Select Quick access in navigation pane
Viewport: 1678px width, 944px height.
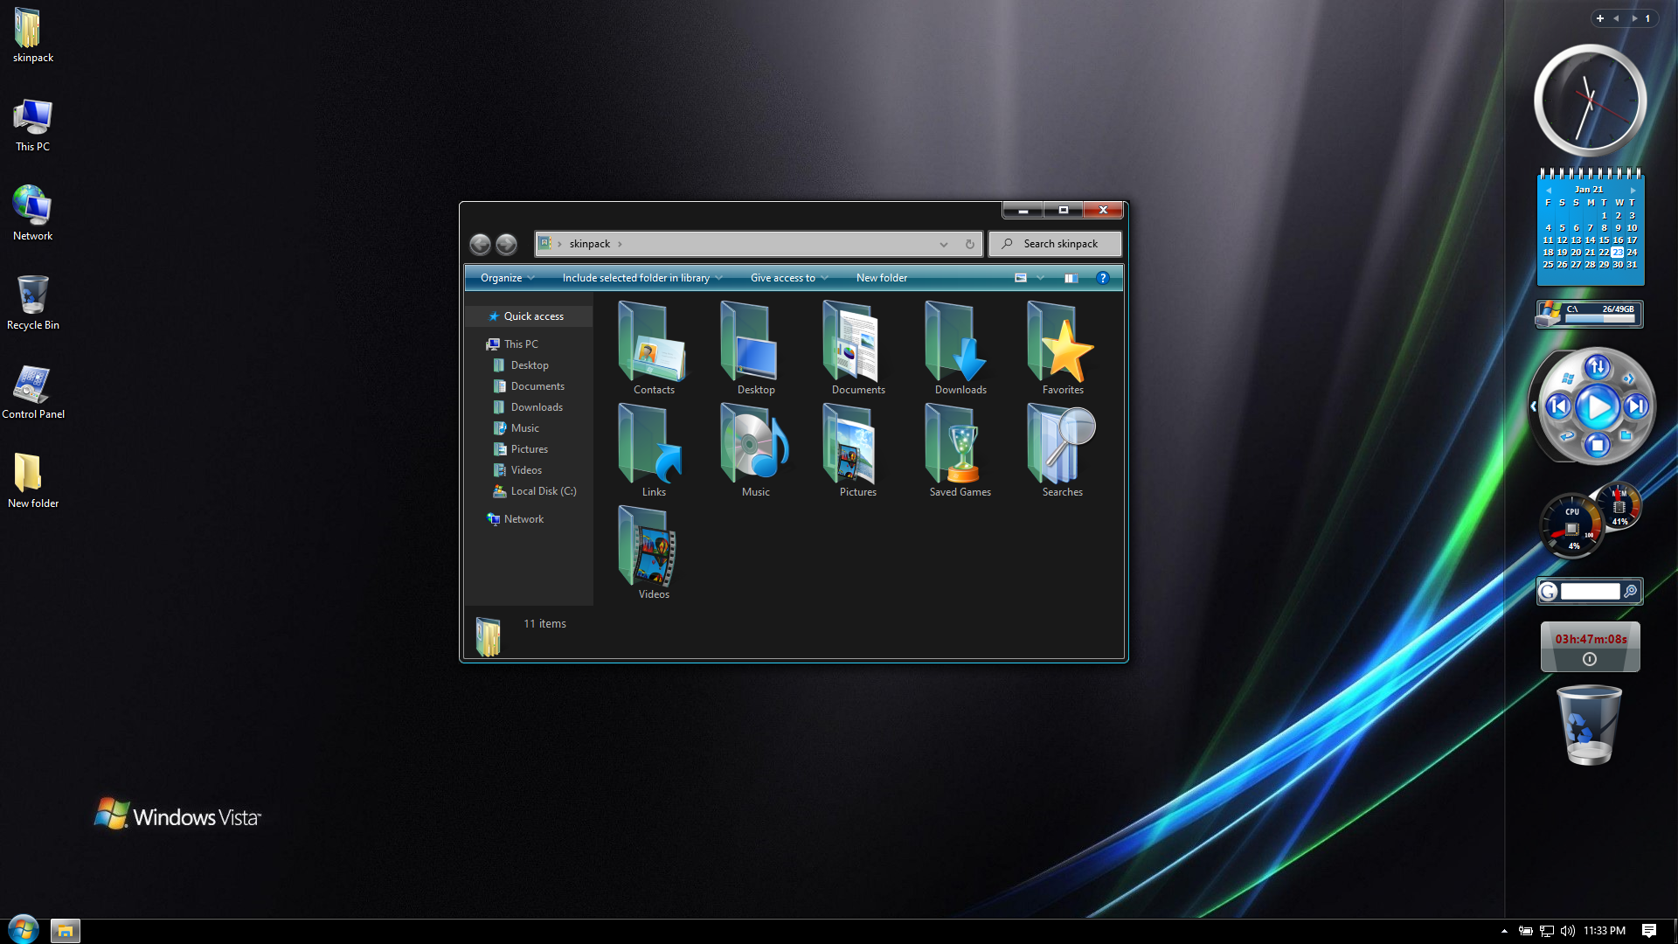pyautogui.click(x=533, y=316)
